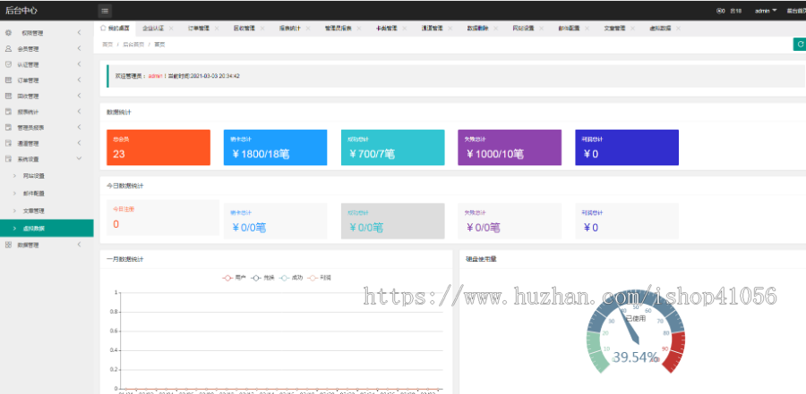Click the hamburger menu icon in header
The width and height of the screenshot is (806, 394).
point(105,11)
